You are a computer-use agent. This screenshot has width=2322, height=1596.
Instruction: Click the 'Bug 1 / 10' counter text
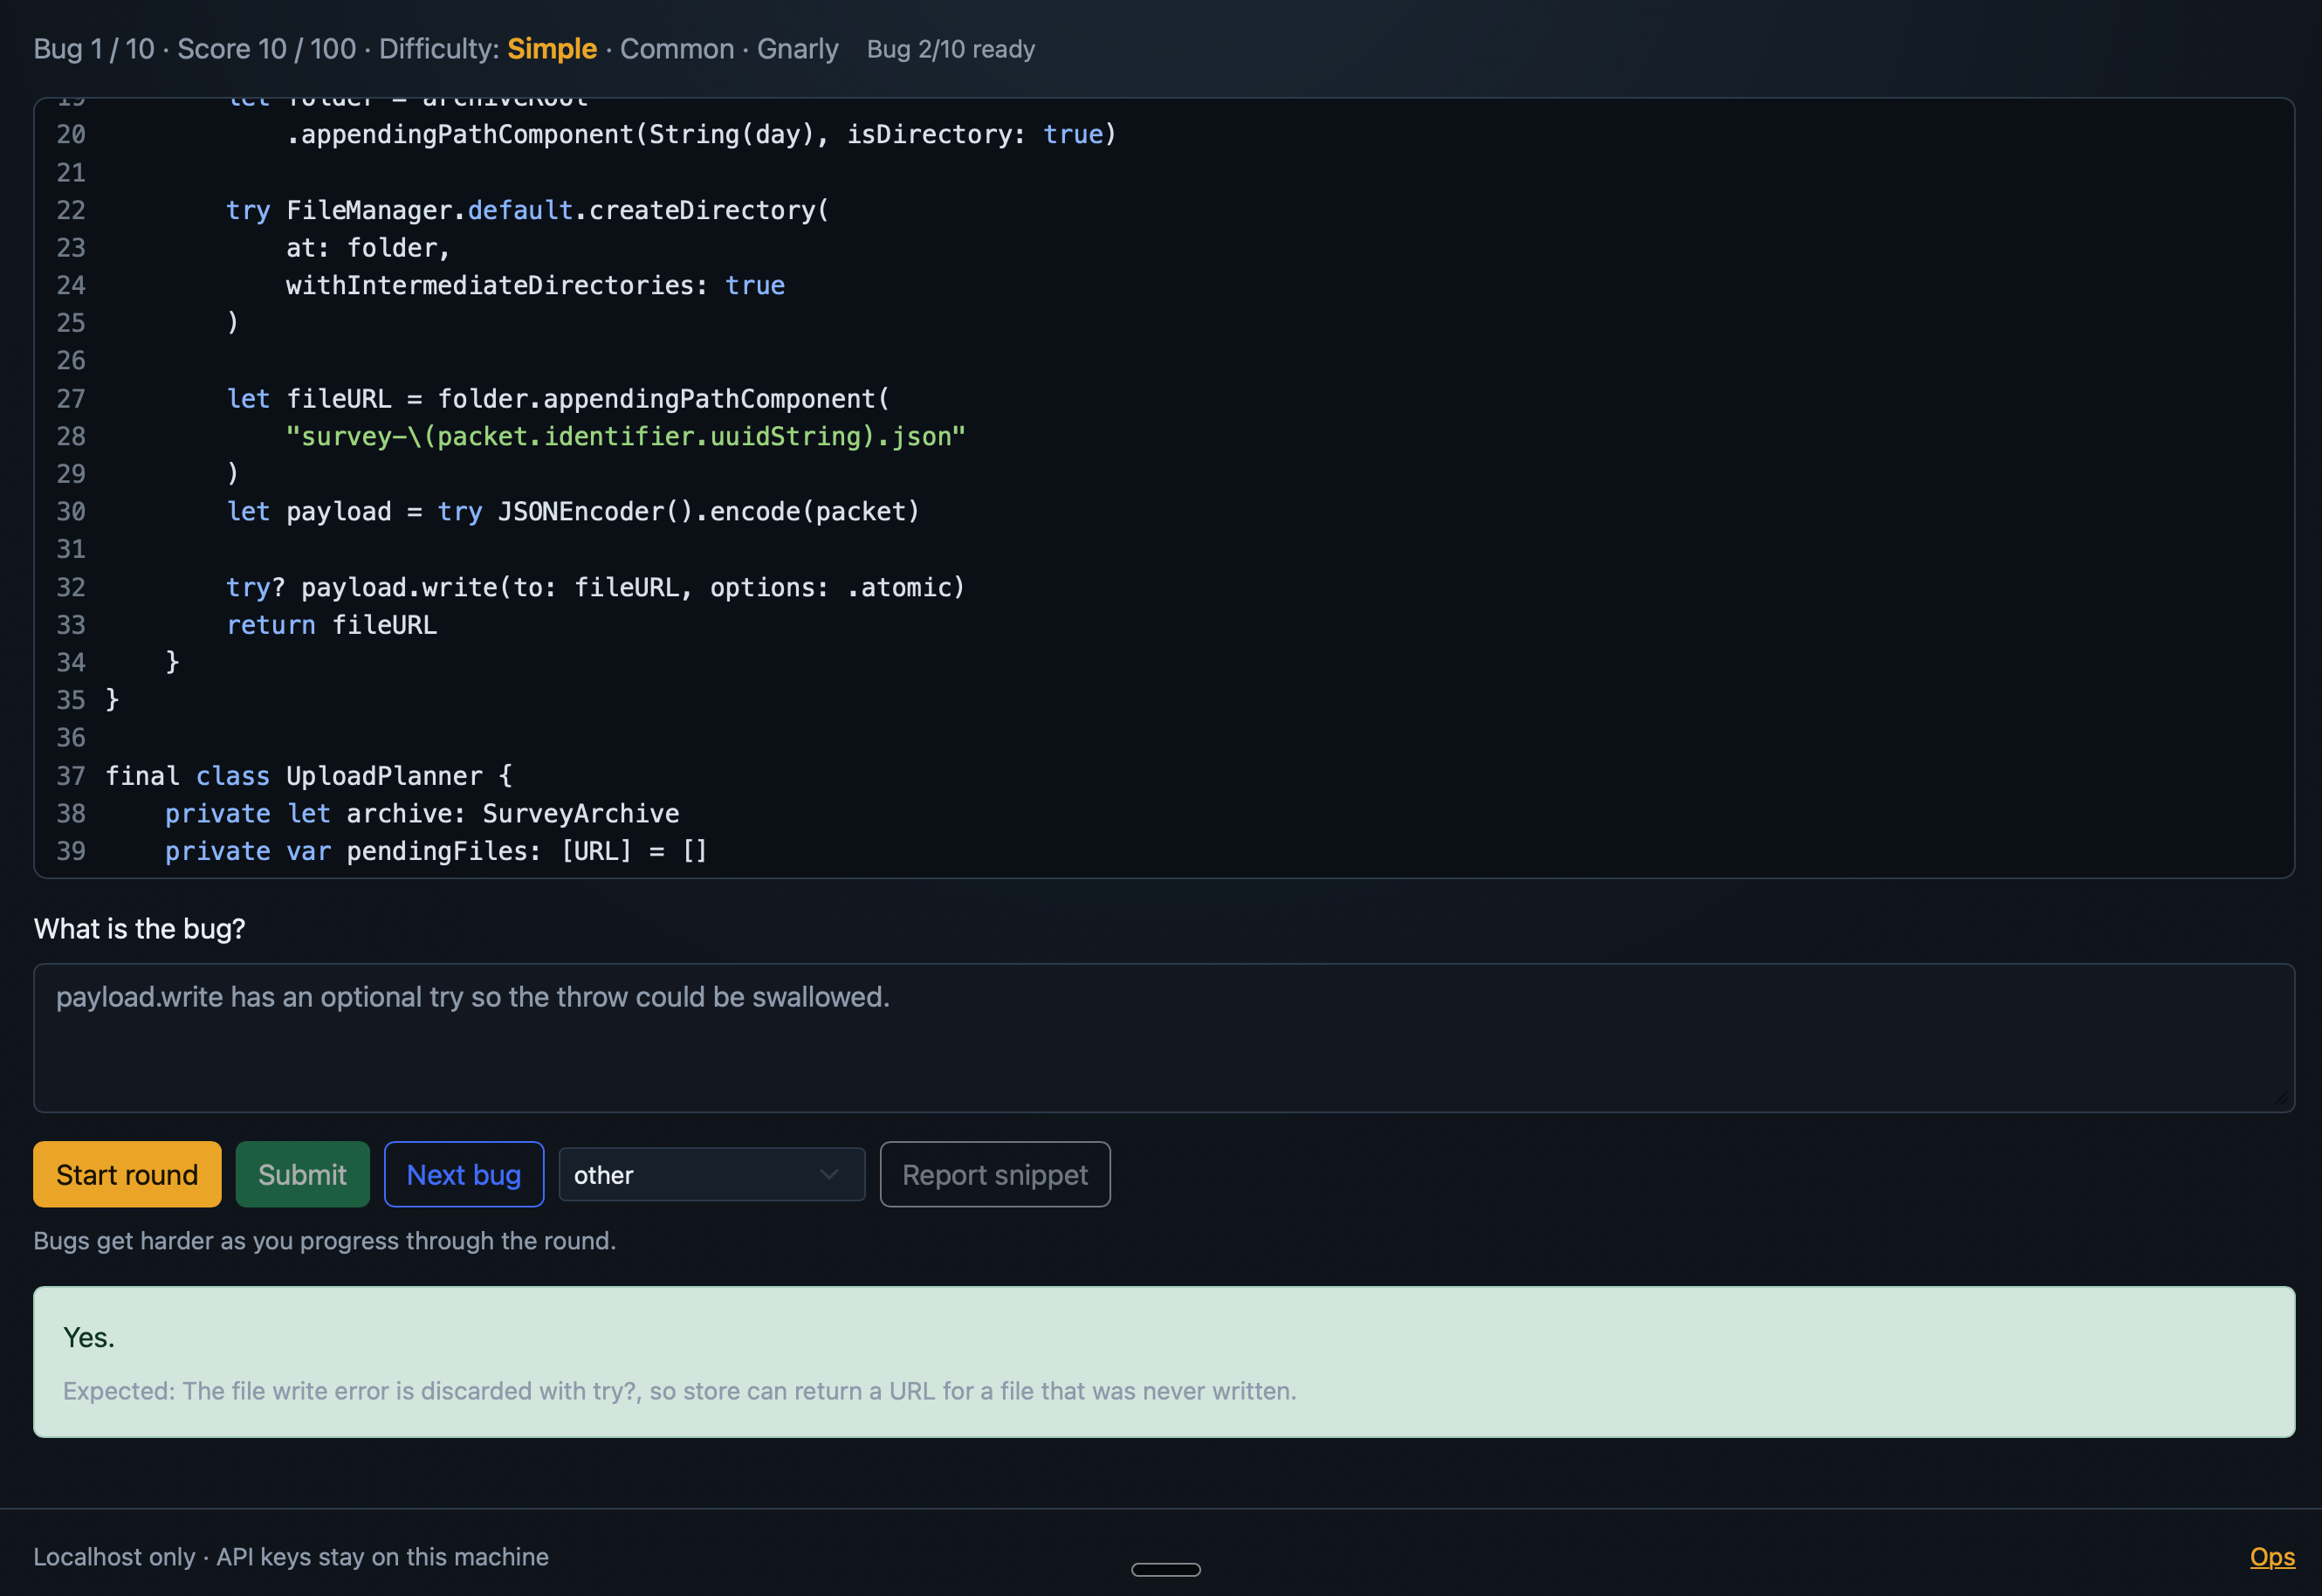[94, 48]
